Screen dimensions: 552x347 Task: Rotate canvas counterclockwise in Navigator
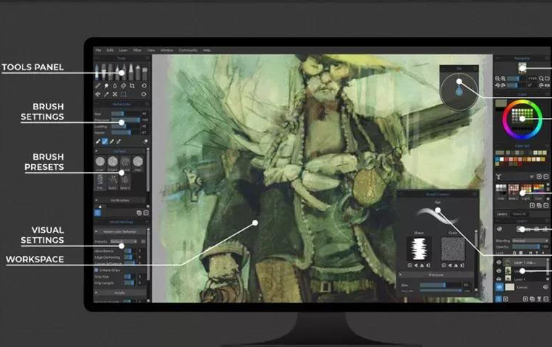[497, 85]
